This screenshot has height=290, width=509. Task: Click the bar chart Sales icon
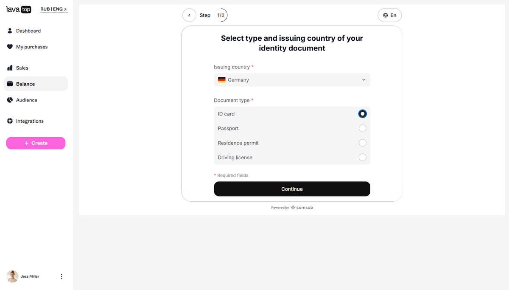(10, 68)
